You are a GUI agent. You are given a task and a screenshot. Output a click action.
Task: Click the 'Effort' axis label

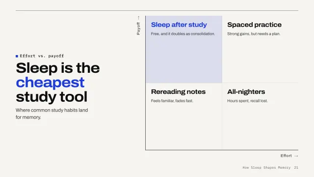pos(286,156)
